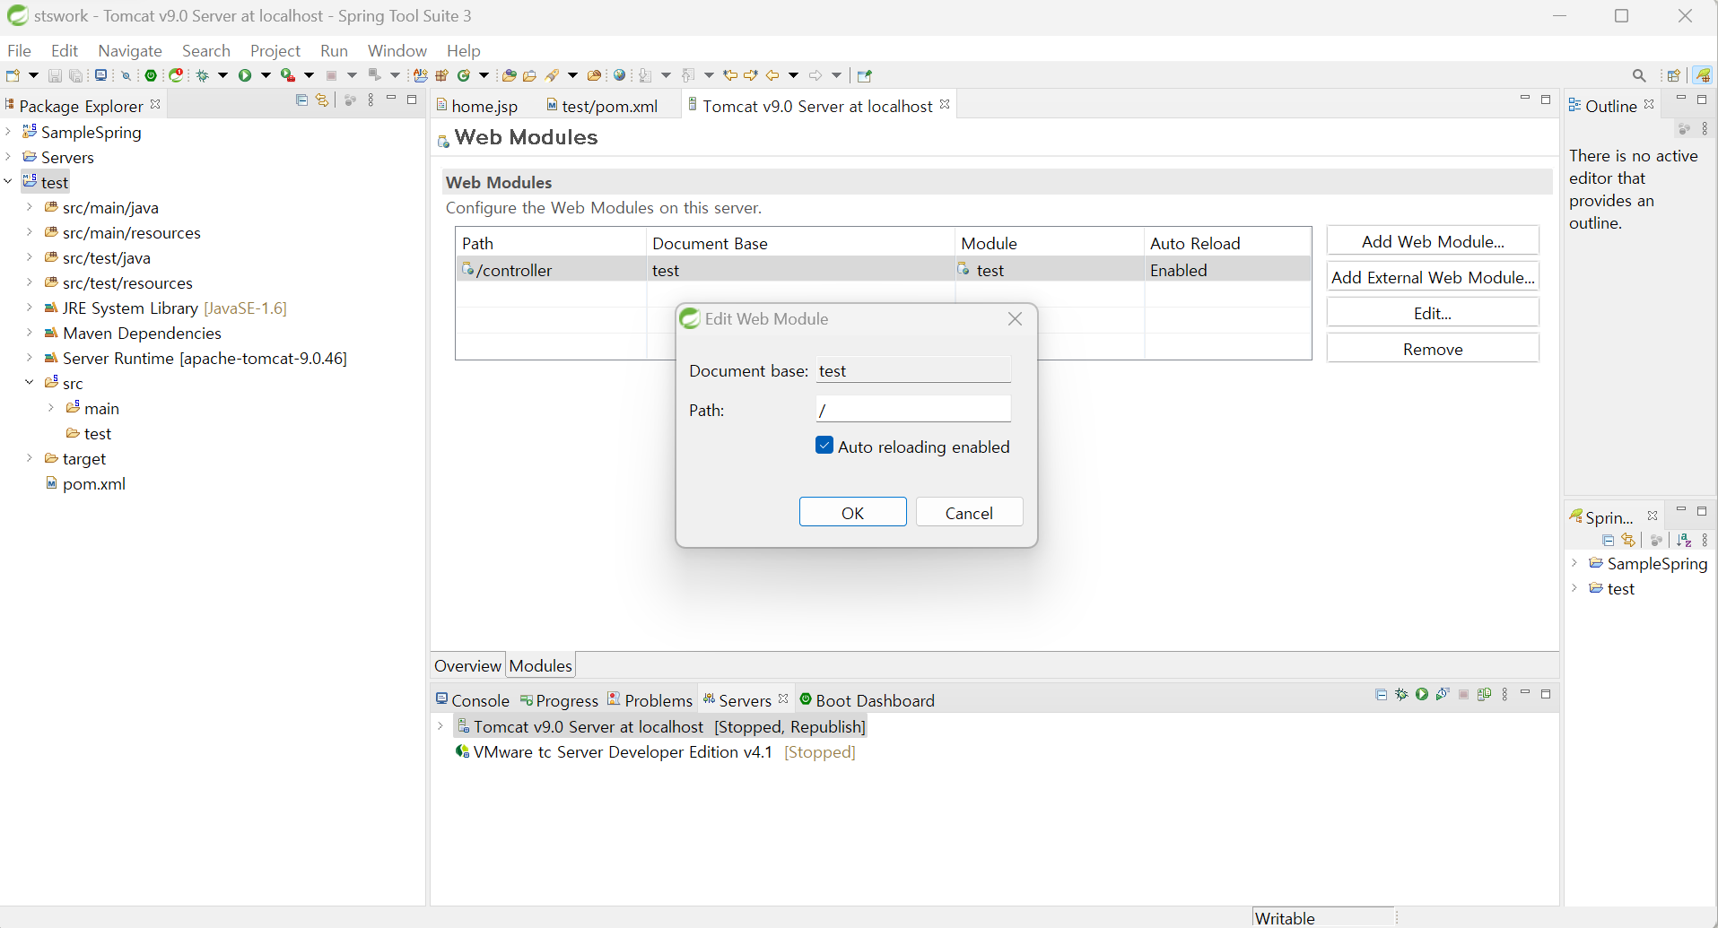Click the Document base field in dialog
1718x928 pixels.
[x=913, y=370]
